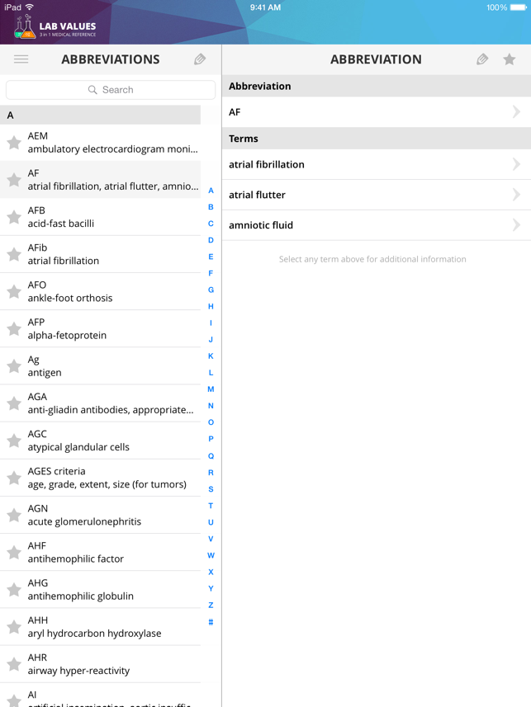This screenshot has width=531, height=707.
Task: Expand the atrial fibrillation term chevron
Action: (516, 164)
